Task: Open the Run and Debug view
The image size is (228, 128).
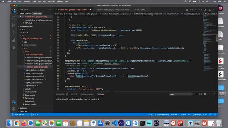Action: 14,33
